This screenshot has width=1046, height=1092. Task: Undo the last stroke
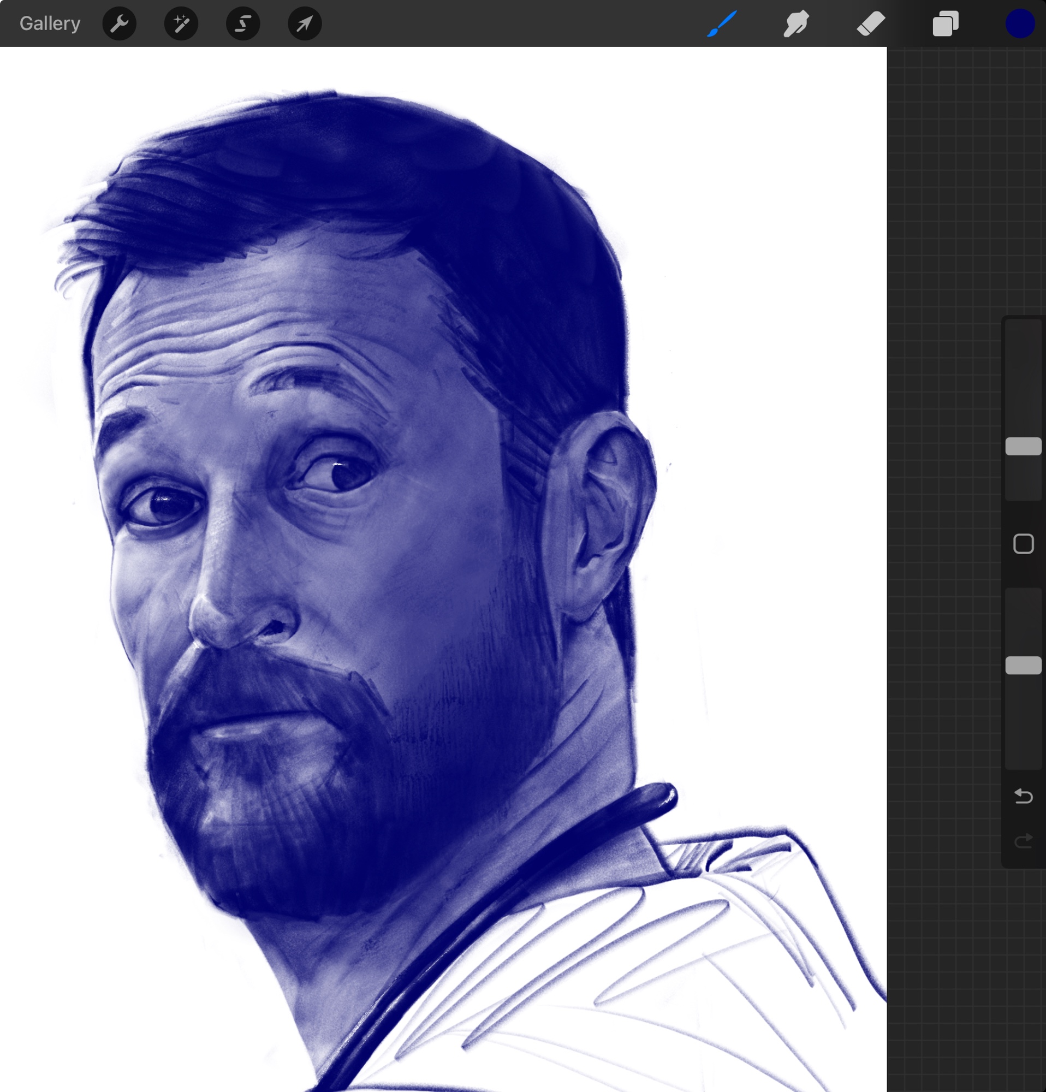(x=1023, y=796)
